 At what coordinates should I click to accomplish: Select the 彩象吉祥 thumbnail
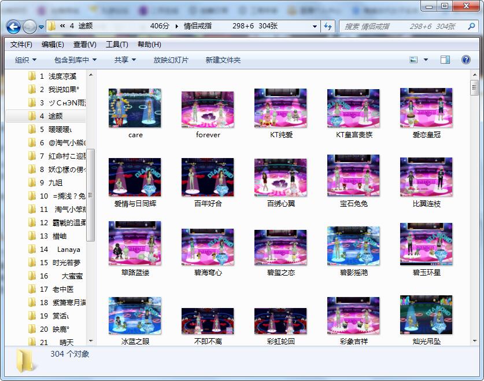pyautogui.click(x=353, y=316)
